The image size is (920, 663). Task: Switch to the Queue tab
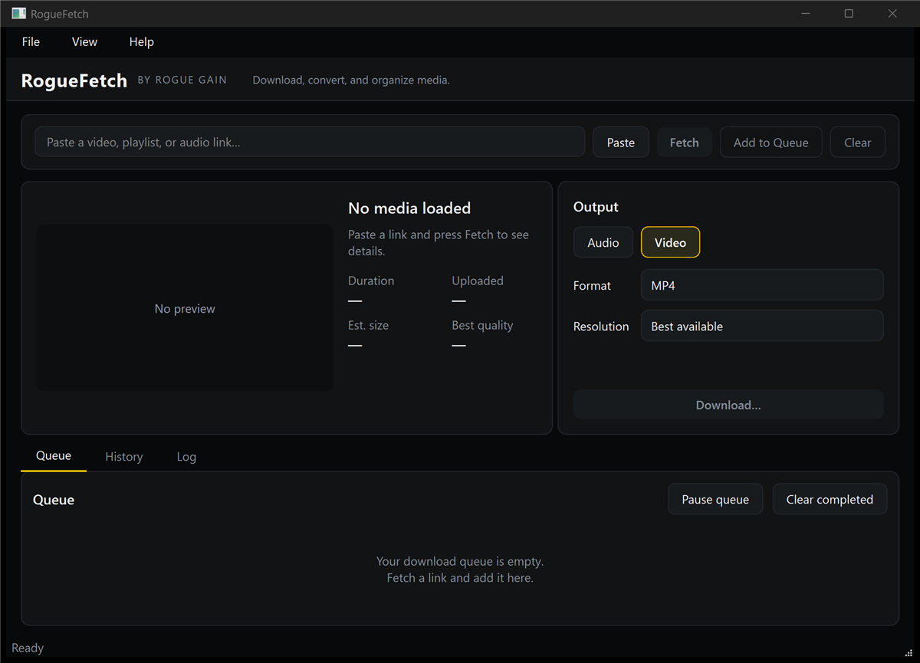[x=54, y=455]
